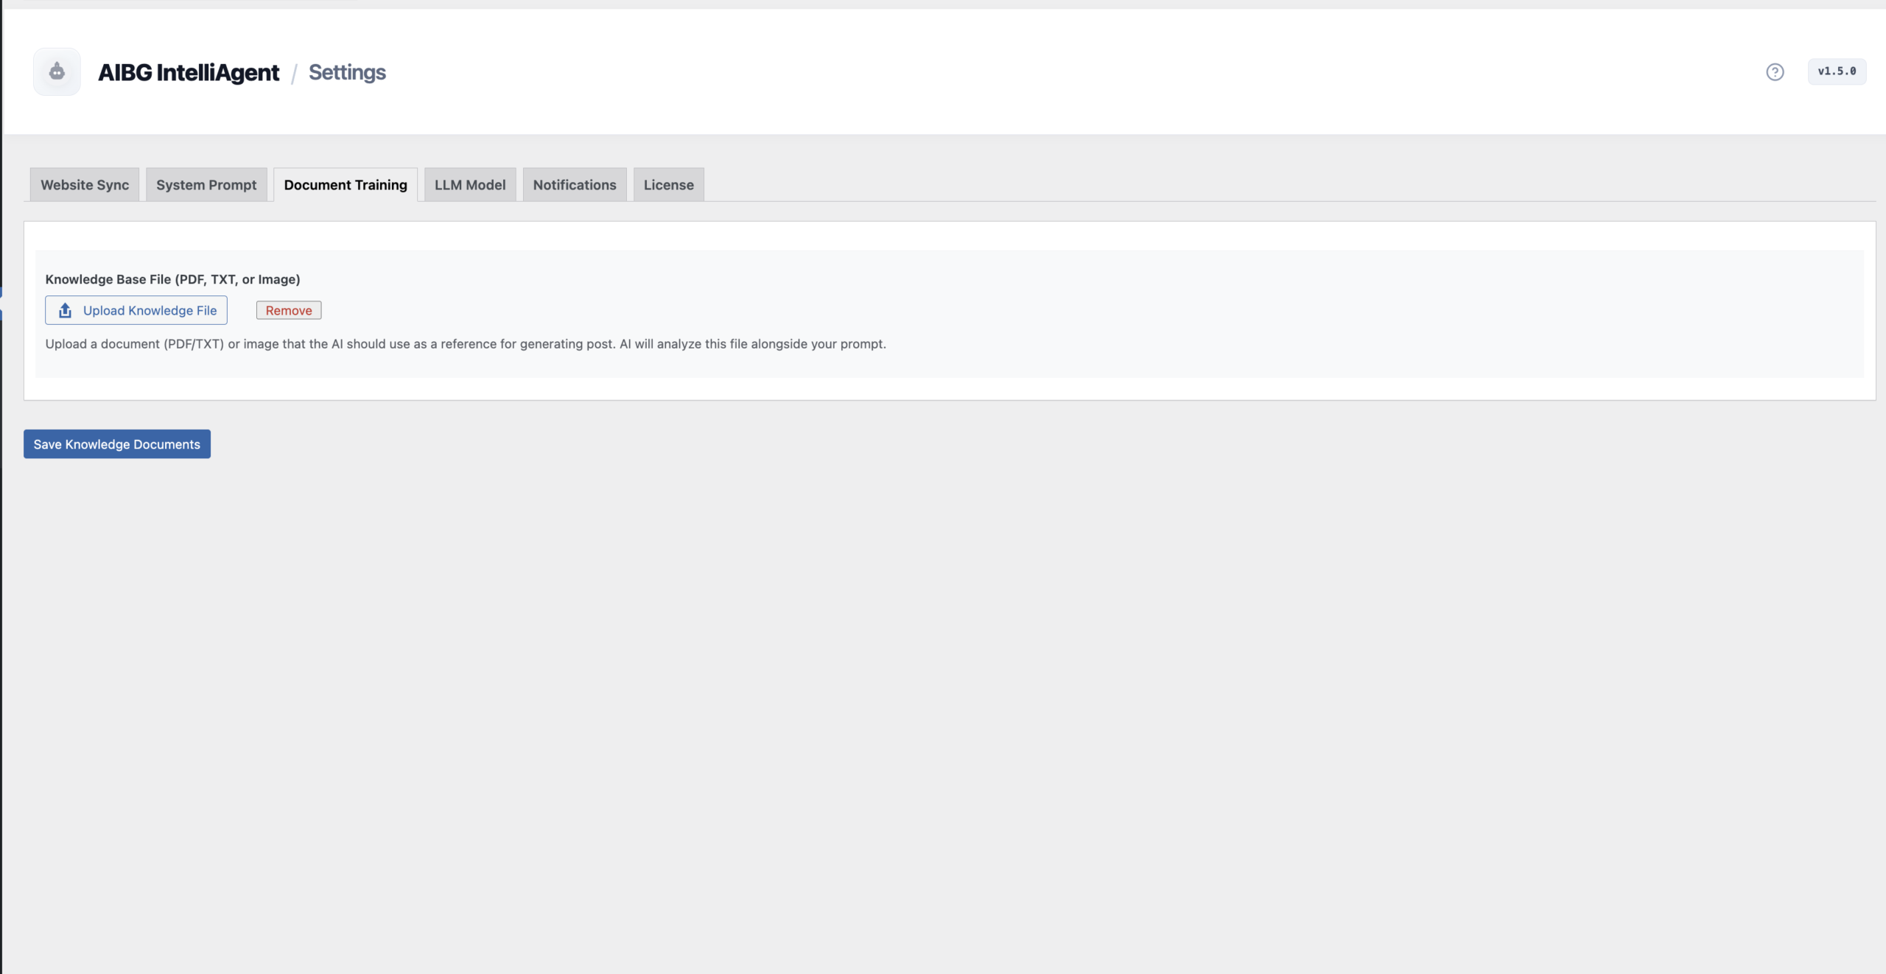Screen dimensions: 1886x974
Task: Switch to the System Prompt tab
Action: pos(206,184)
